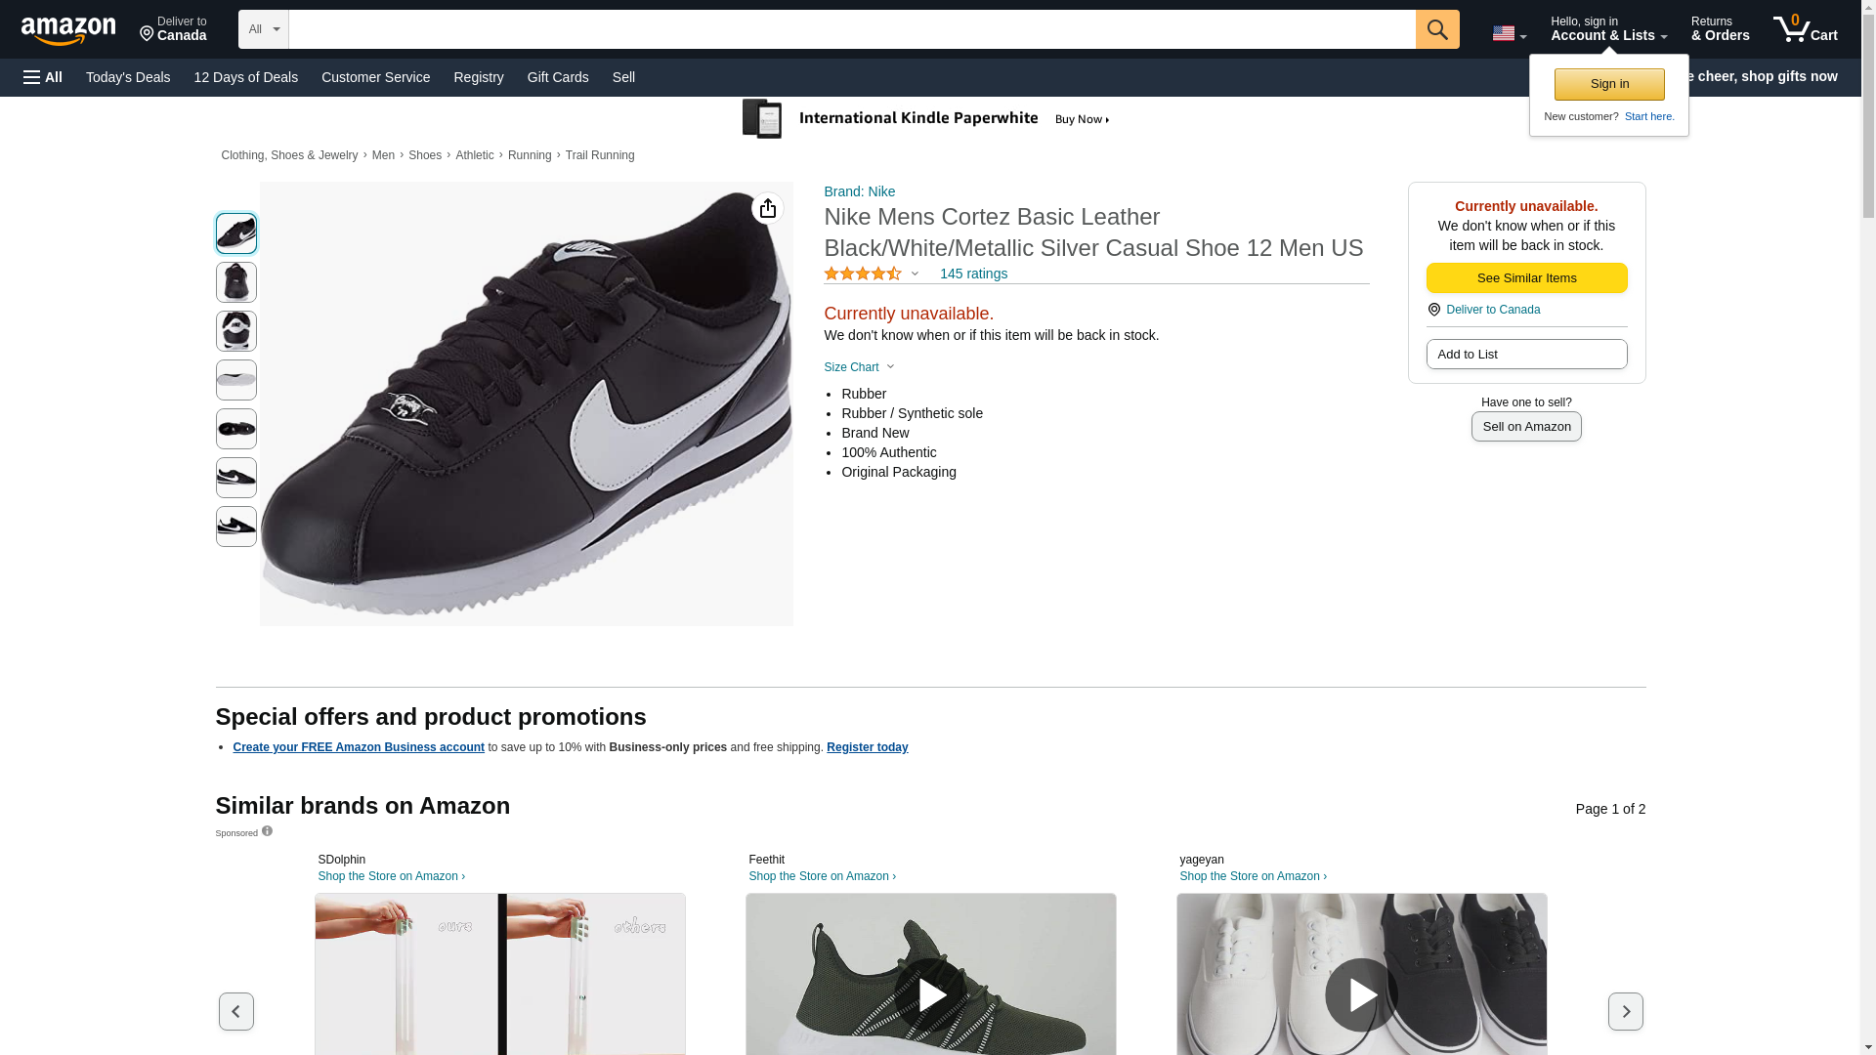Play the yageyan brand video

point(1361,994)
